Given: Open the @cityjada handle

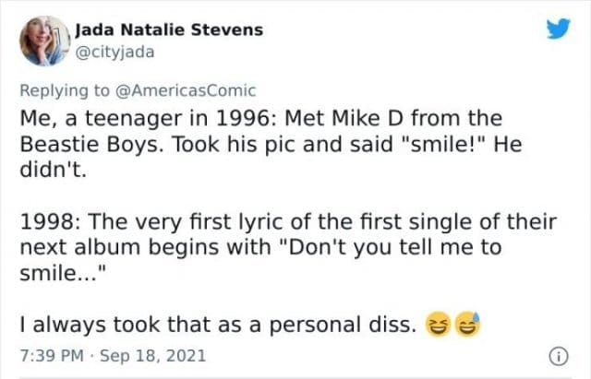Looking at the screenshot, I should coord(115,52).
